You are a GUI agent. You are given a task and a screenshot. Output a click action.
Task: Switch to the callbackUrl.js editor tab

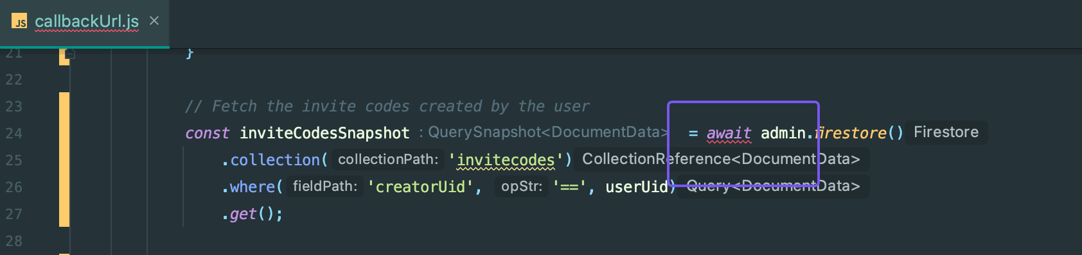tap(86, 21)
